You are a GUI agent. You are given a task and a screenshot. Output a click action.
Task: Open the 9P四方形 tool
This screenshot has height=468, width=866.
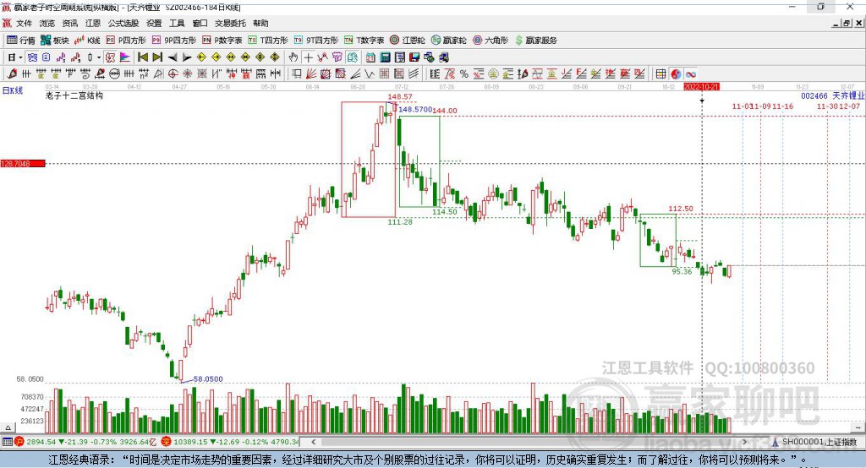(173, 41)
